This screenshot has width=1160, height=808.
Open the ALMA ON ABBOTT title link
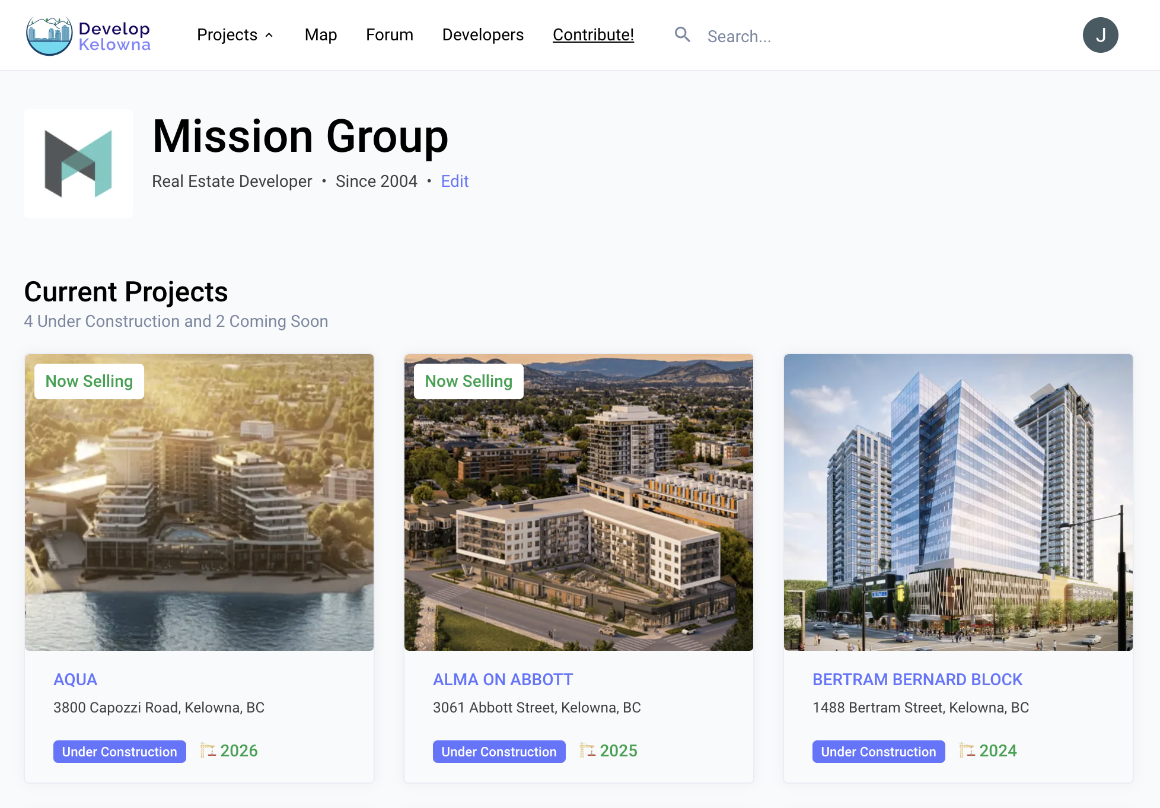coord(503,679)
